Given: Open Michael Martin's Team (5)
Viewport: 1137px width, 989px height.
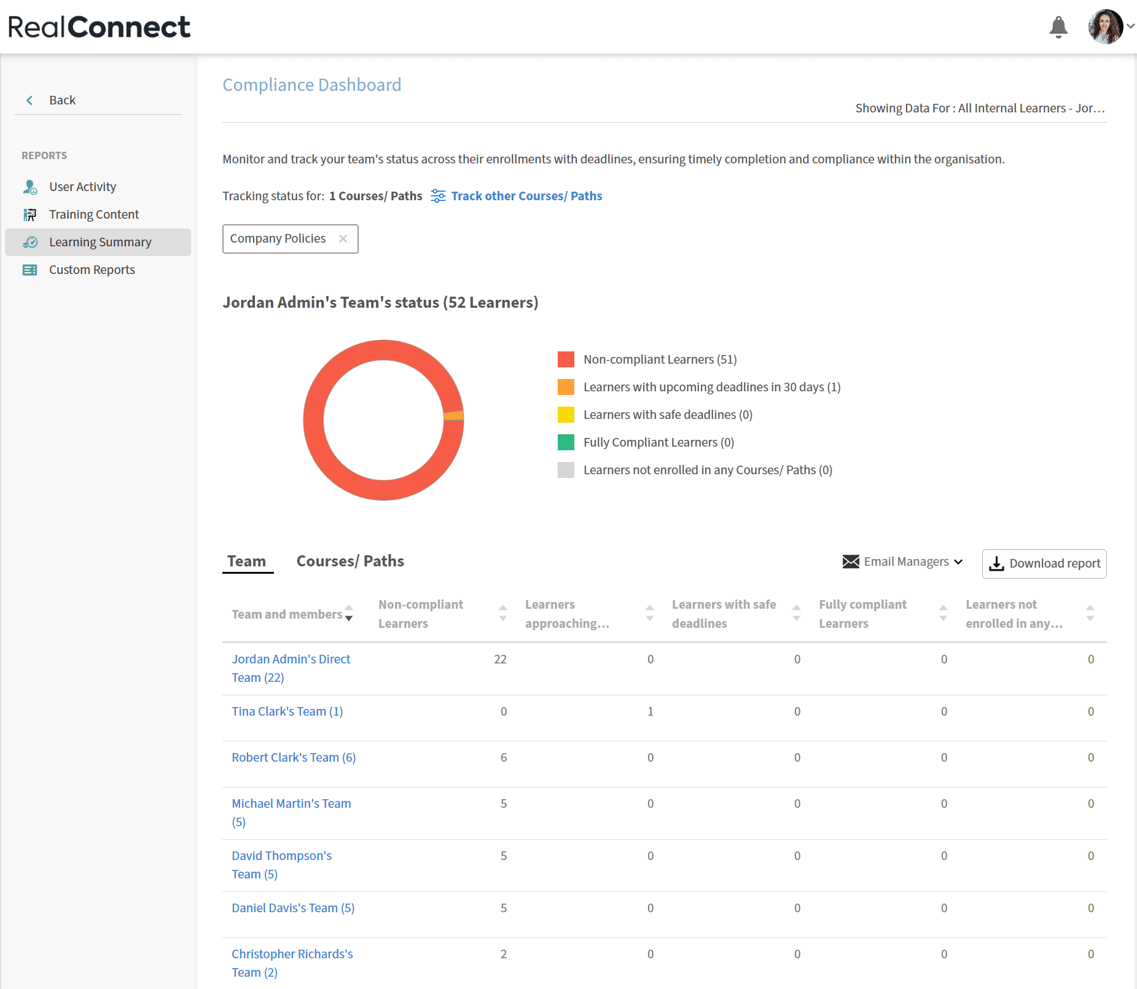Looking at the screenshot, I should click(291, 813).
